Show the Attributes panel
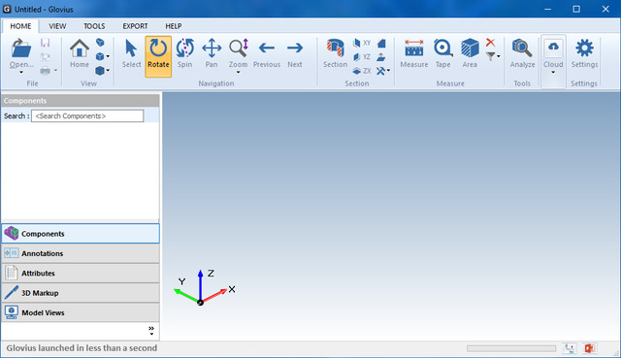This screenshot has height=358, width=621. click(81, 274)
